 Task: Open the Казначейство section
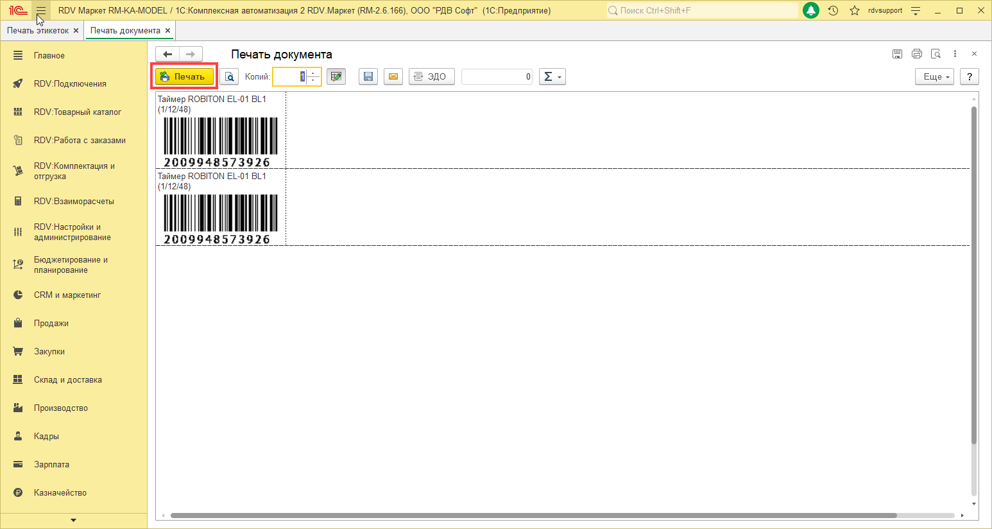(x=74, y=493)
